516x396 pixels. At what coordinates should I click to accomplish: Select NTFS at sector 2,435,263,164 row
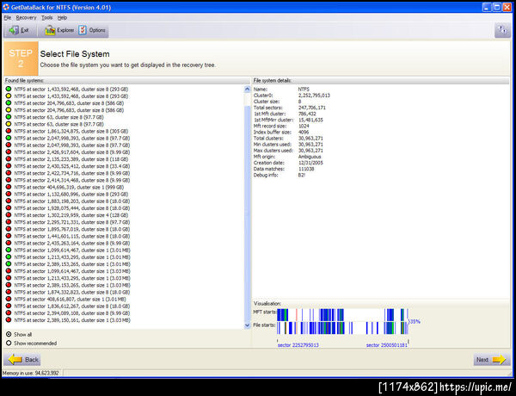(71, 243)
